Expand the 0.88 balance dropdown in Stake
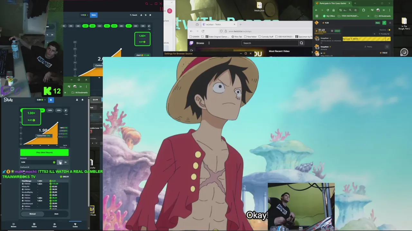 (x=45, y=100)
